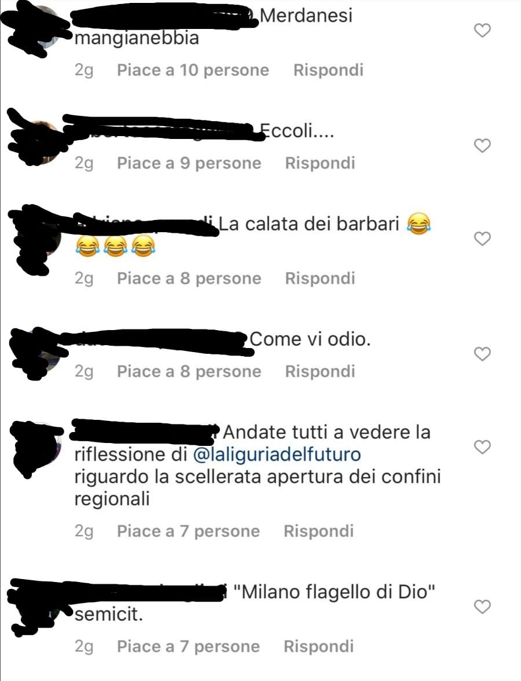Tap Rispondi under "Milano flagello di Dio"
Viewport: 521px width, 681px height.
point(318,646)
